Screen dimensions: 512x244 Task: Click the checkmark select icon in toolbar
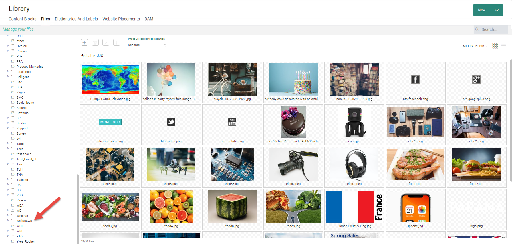106,42
